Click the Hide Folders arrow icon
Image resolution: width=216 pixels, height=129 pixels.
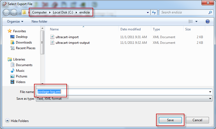pos(7,121)
